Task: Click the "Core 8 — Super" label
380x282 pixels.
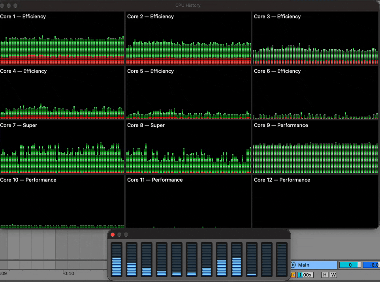Action: tap(146, 125)
